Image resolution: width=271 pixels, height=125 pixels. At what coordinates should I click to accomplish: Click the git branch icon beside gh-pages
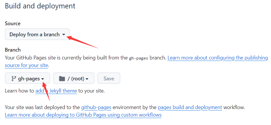click(14, 79)
